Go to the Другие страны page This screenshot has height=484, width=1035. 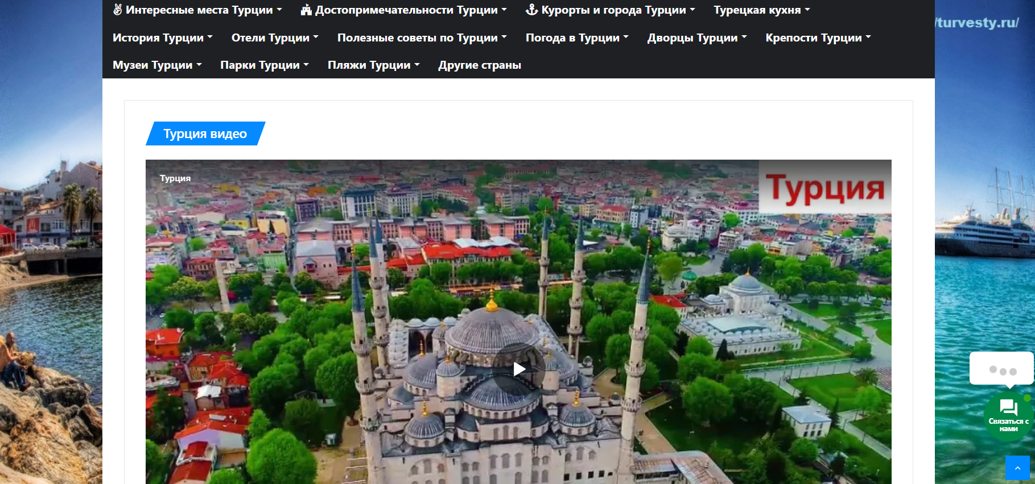click(x=479, y=65)
